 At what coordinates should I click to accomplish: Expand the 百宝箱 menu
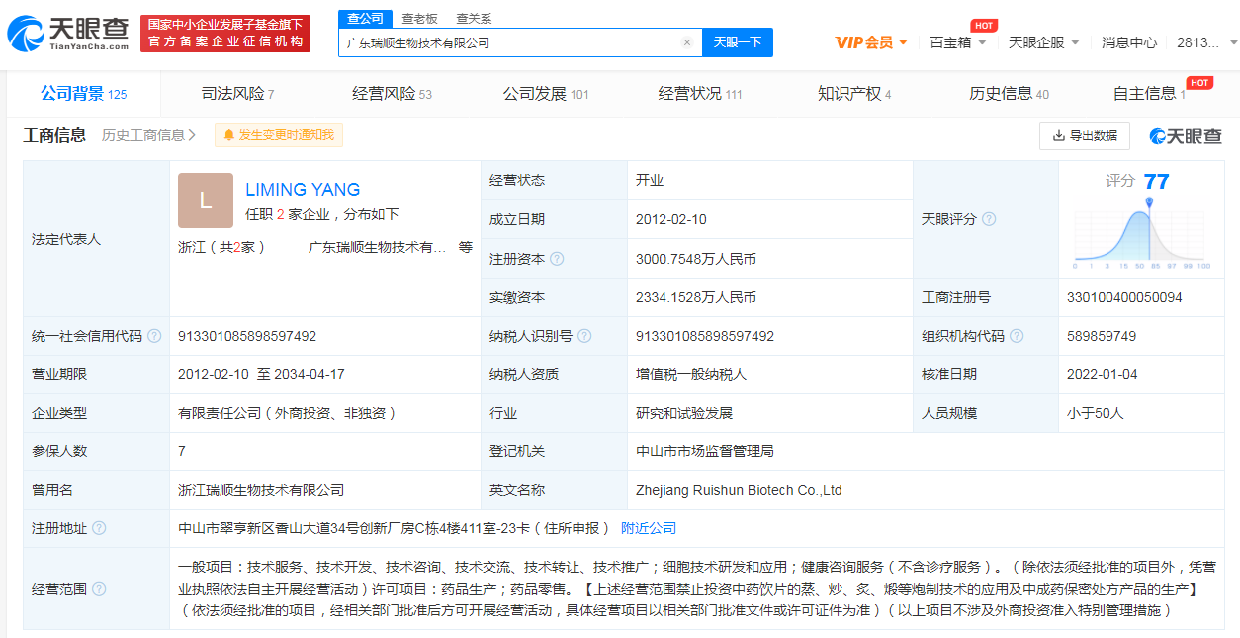click(x=958, y=42)
